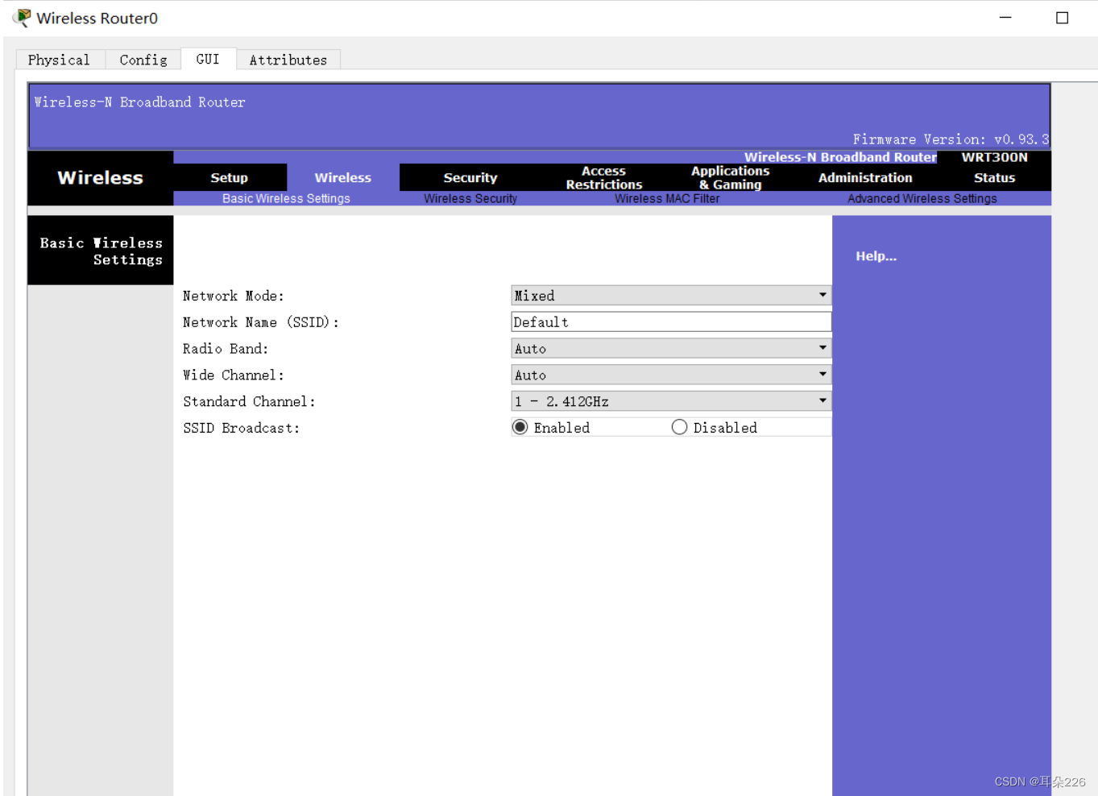
Task: Maximize the Wireless Router0 window
Action: coord(1062,18)
